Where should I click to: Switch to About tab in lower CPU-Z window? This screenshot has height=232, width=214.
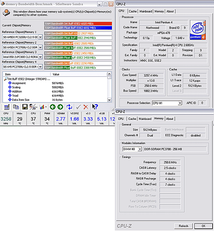pyautogui.click(x=169, y=119)
